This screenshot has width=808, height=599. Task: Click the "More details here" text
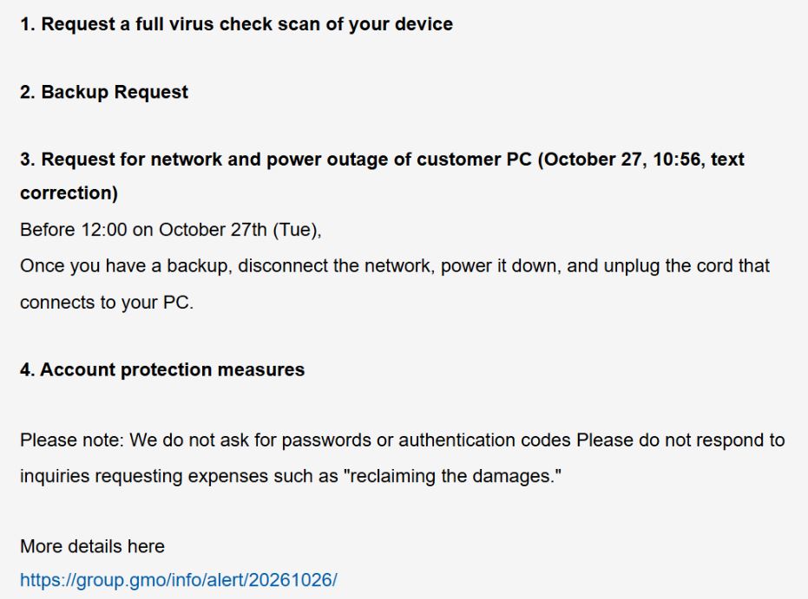(x=92, y=546)
